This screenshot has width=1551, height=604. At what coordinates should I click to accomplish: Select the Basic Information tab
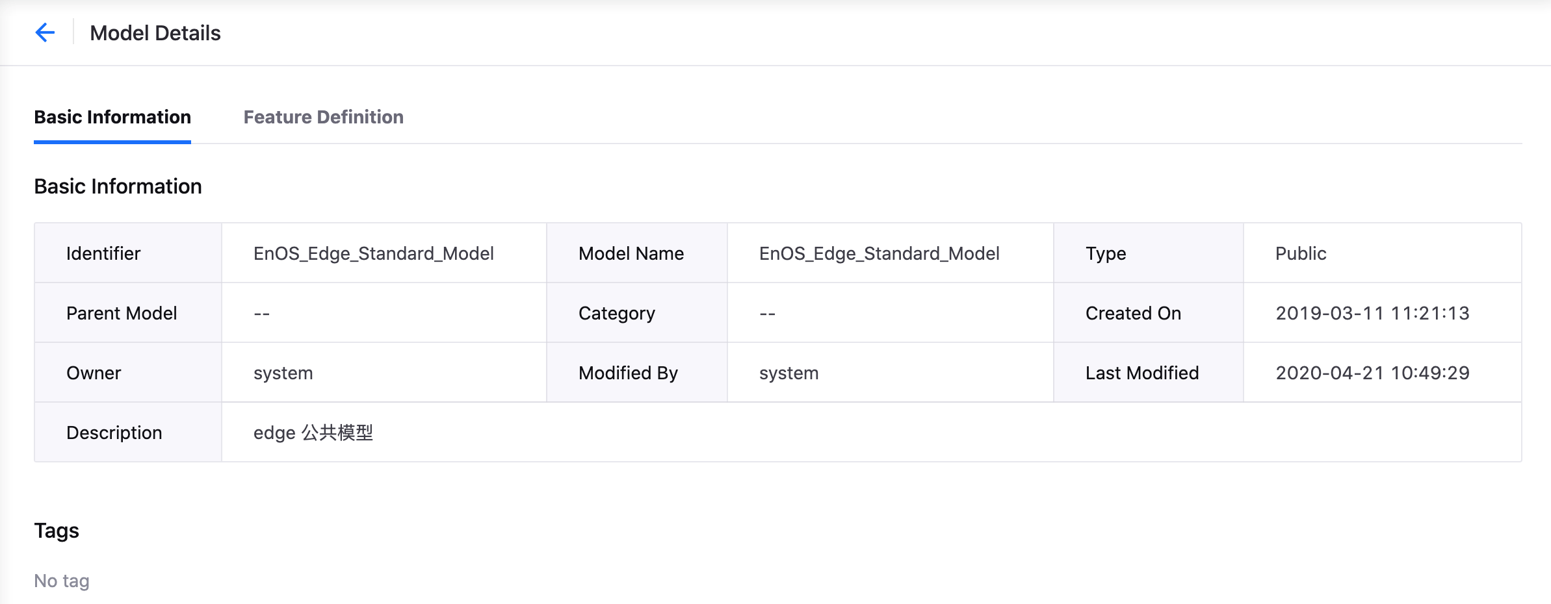112,117
